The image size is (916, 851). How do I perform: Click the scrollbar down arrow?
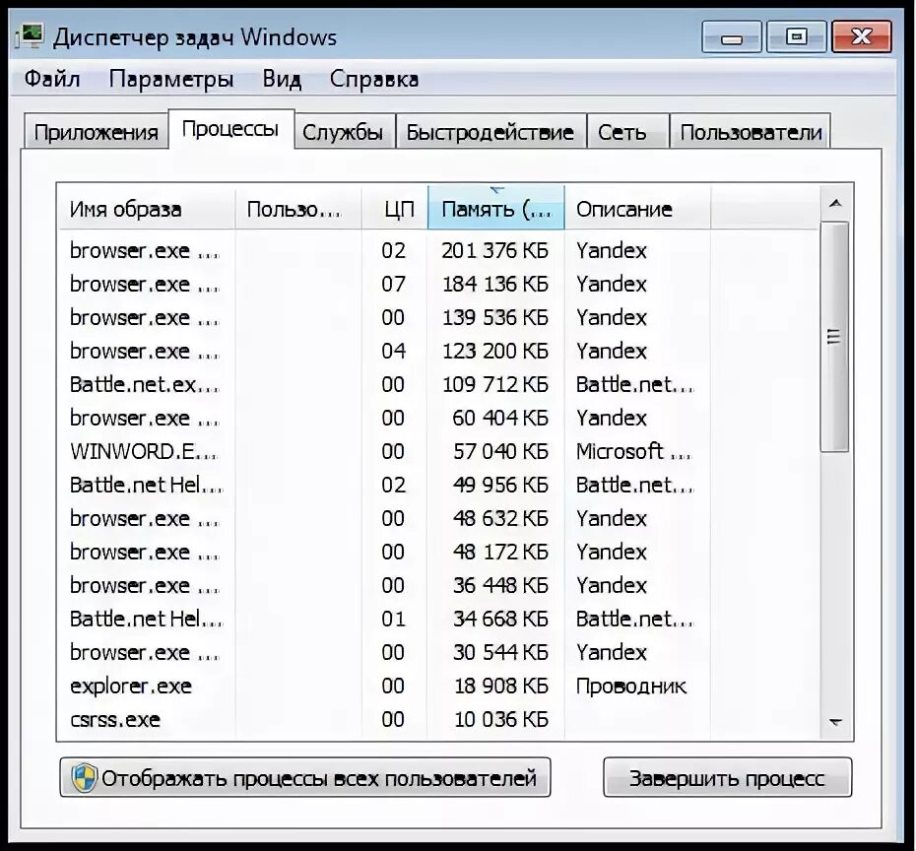coord(835,723)
